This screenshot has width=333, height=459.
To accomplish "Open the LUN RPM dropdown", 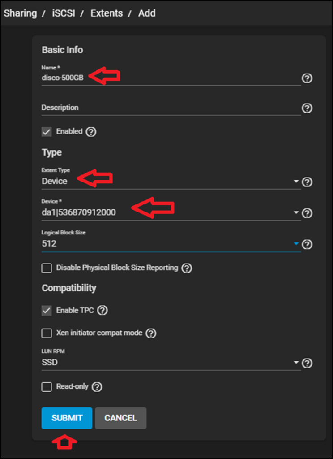I will pyautogui.click(x=170, y=363).
